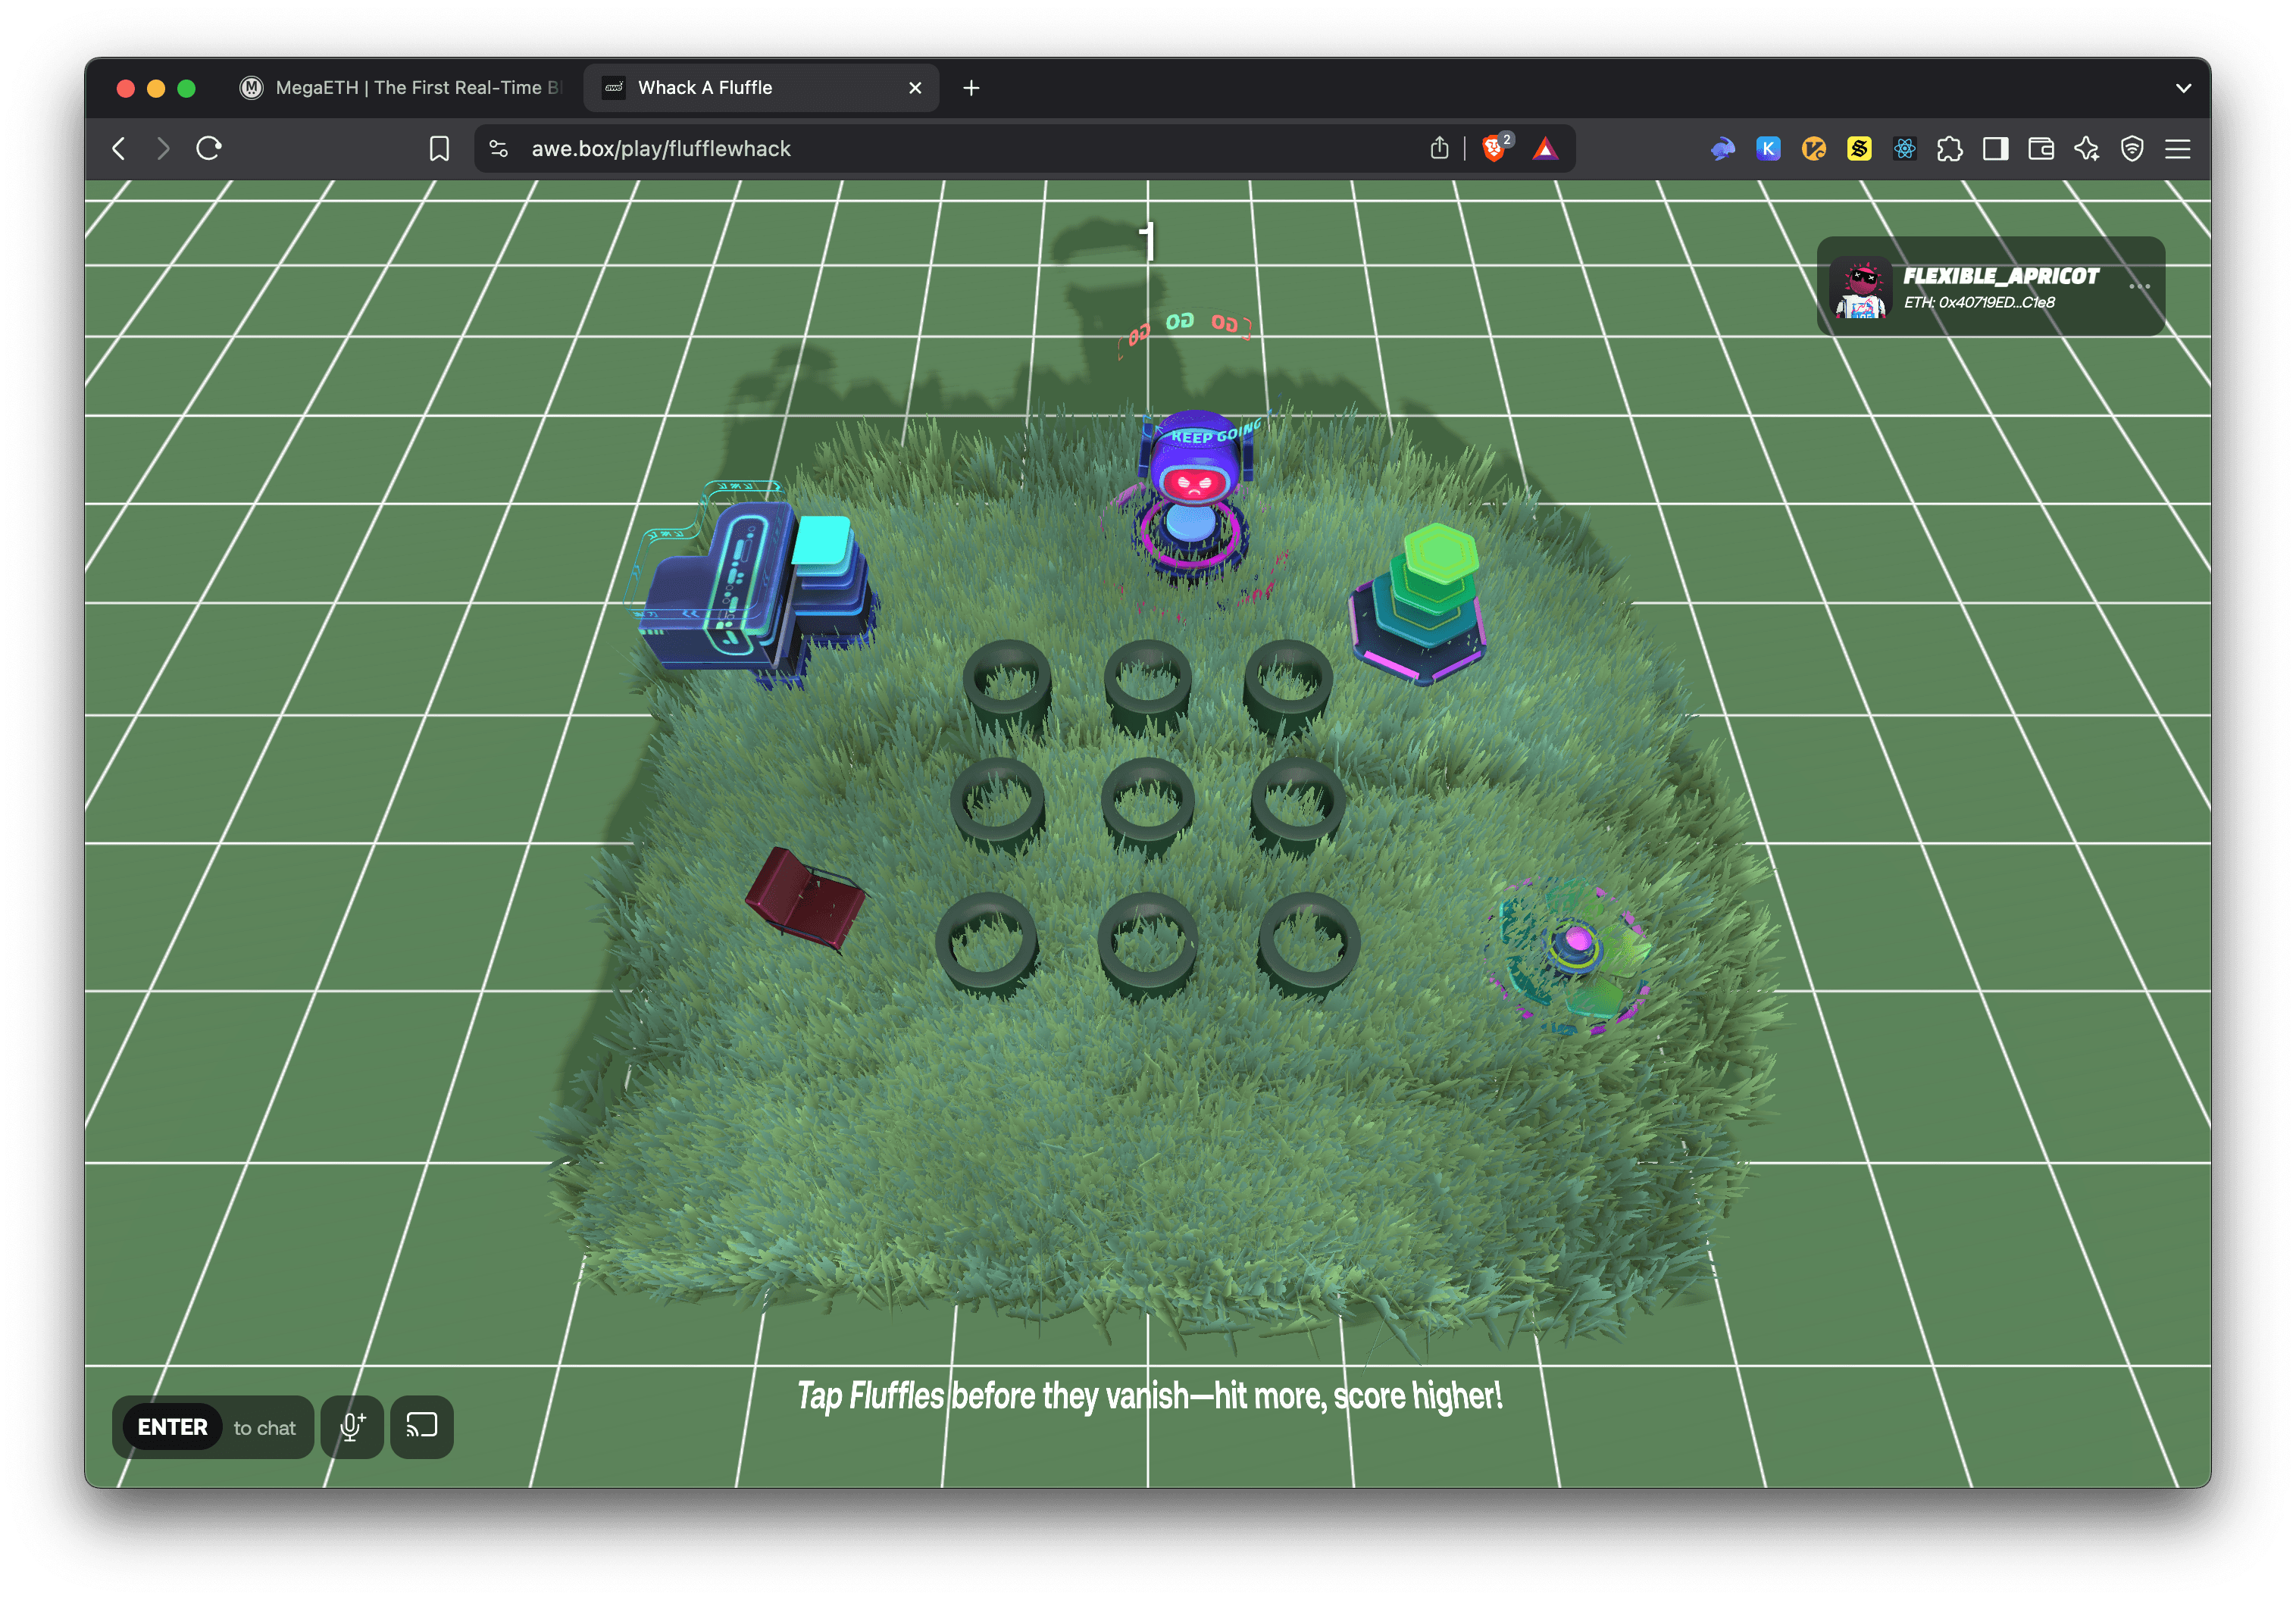Open the orange V extension
The image size is (2296, 1600).
1813,149
